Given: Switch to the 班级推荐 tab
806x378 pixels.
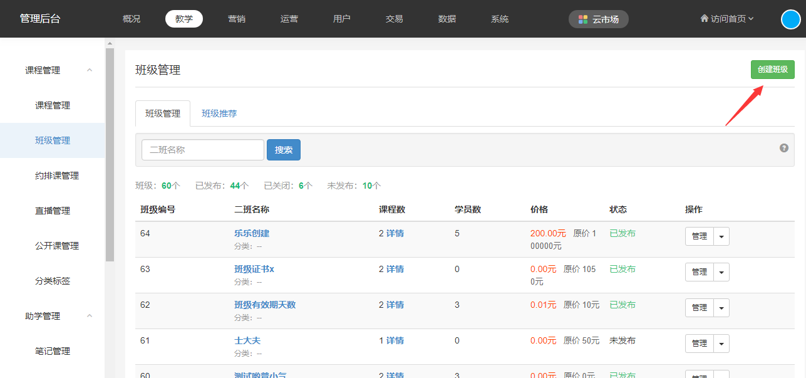Looking at the screenshot, I should tap(219, 113).
